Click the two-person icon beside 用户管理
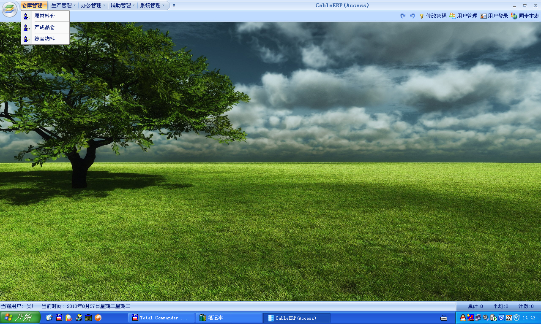Viewport: 541px width, 324px height. [453, 16]
